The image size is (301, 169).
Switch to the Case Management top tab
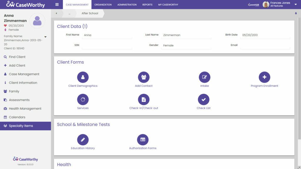77,5
